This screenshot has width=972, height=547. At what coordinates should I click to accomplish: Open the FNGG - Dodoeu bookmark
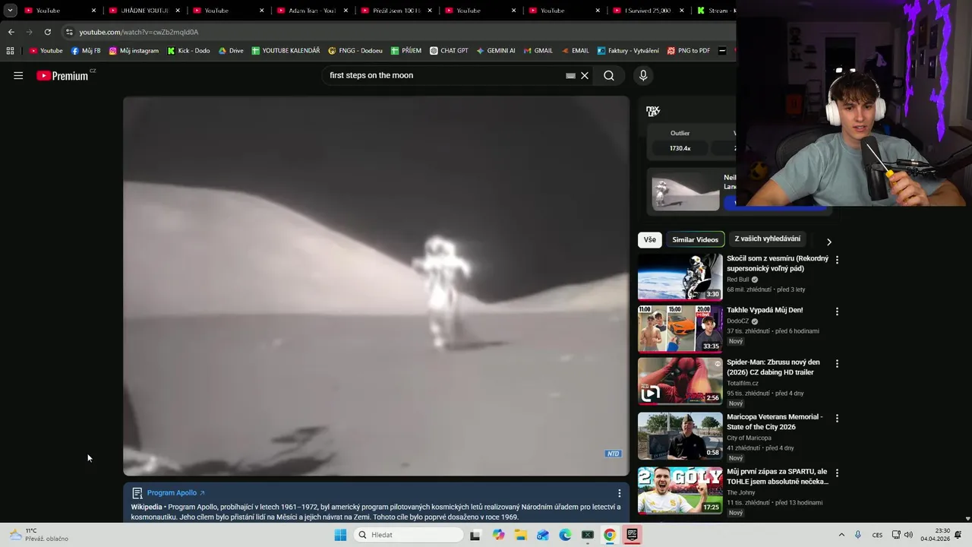(x=355, y=51)
